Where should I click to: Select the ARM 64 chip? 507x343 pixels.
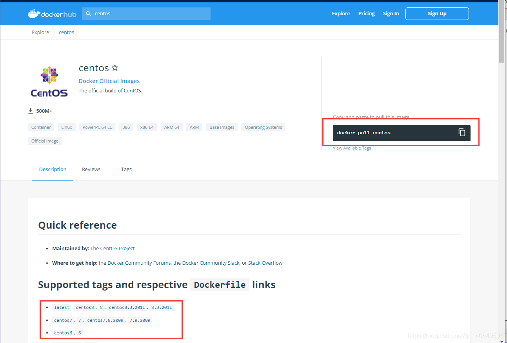point(172,127)
